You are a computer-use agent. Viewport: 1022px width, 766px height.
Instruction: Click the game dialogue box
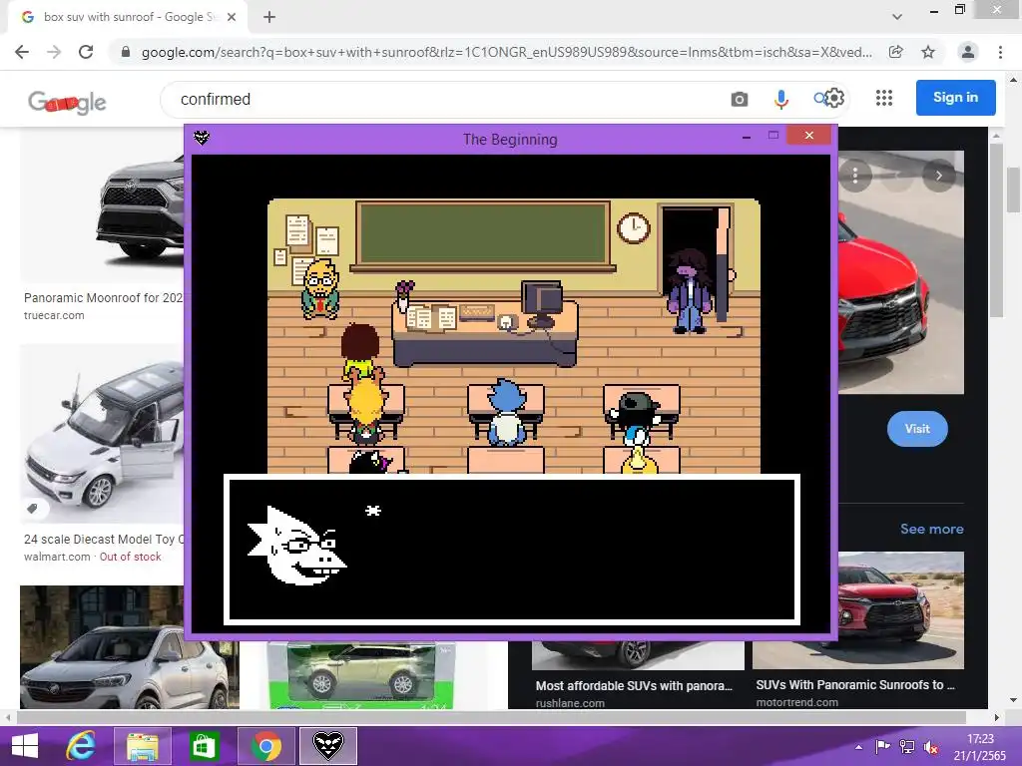click(512, 550)
